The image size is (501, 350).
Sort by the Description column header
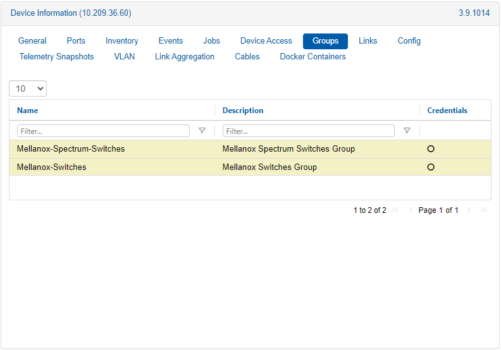[243, 111]
